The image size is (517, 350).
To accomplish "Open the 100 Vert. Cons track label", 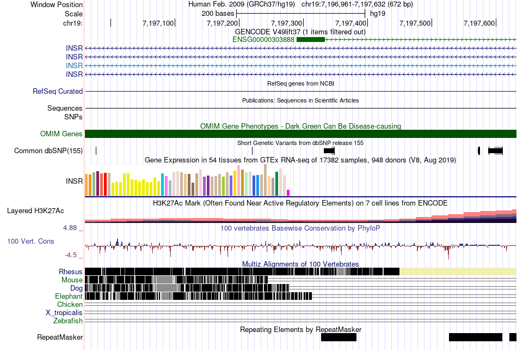I will (x=30, y=242).
